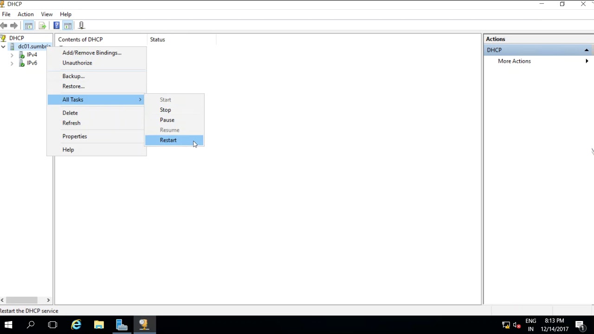Open taskbar Search magnifier icon

click(x=31, y=325)
